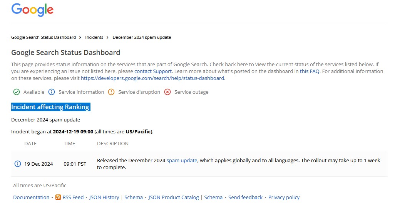Go to Incidents breadcrumb
395x211 pixels.
pos(94,37)
